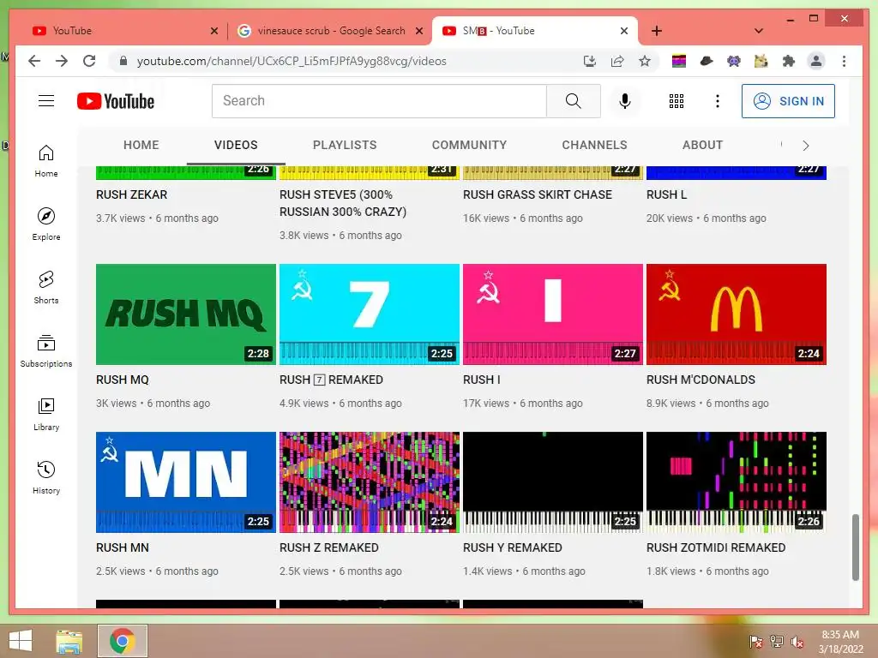Go forward in the browser
This screenshot has height=658, width=878.
pyautogui.click(x=62, y=61)
